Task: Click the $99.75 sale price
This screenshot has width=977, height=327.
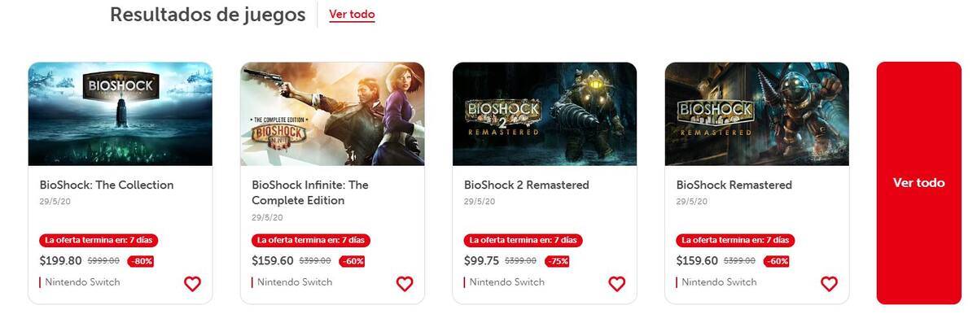Action: [482, 261]
